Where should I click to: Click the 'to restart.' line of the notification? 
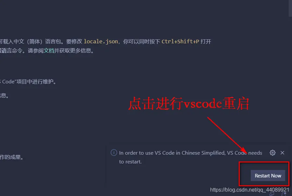pyautogui.click(x=130, y=162)
